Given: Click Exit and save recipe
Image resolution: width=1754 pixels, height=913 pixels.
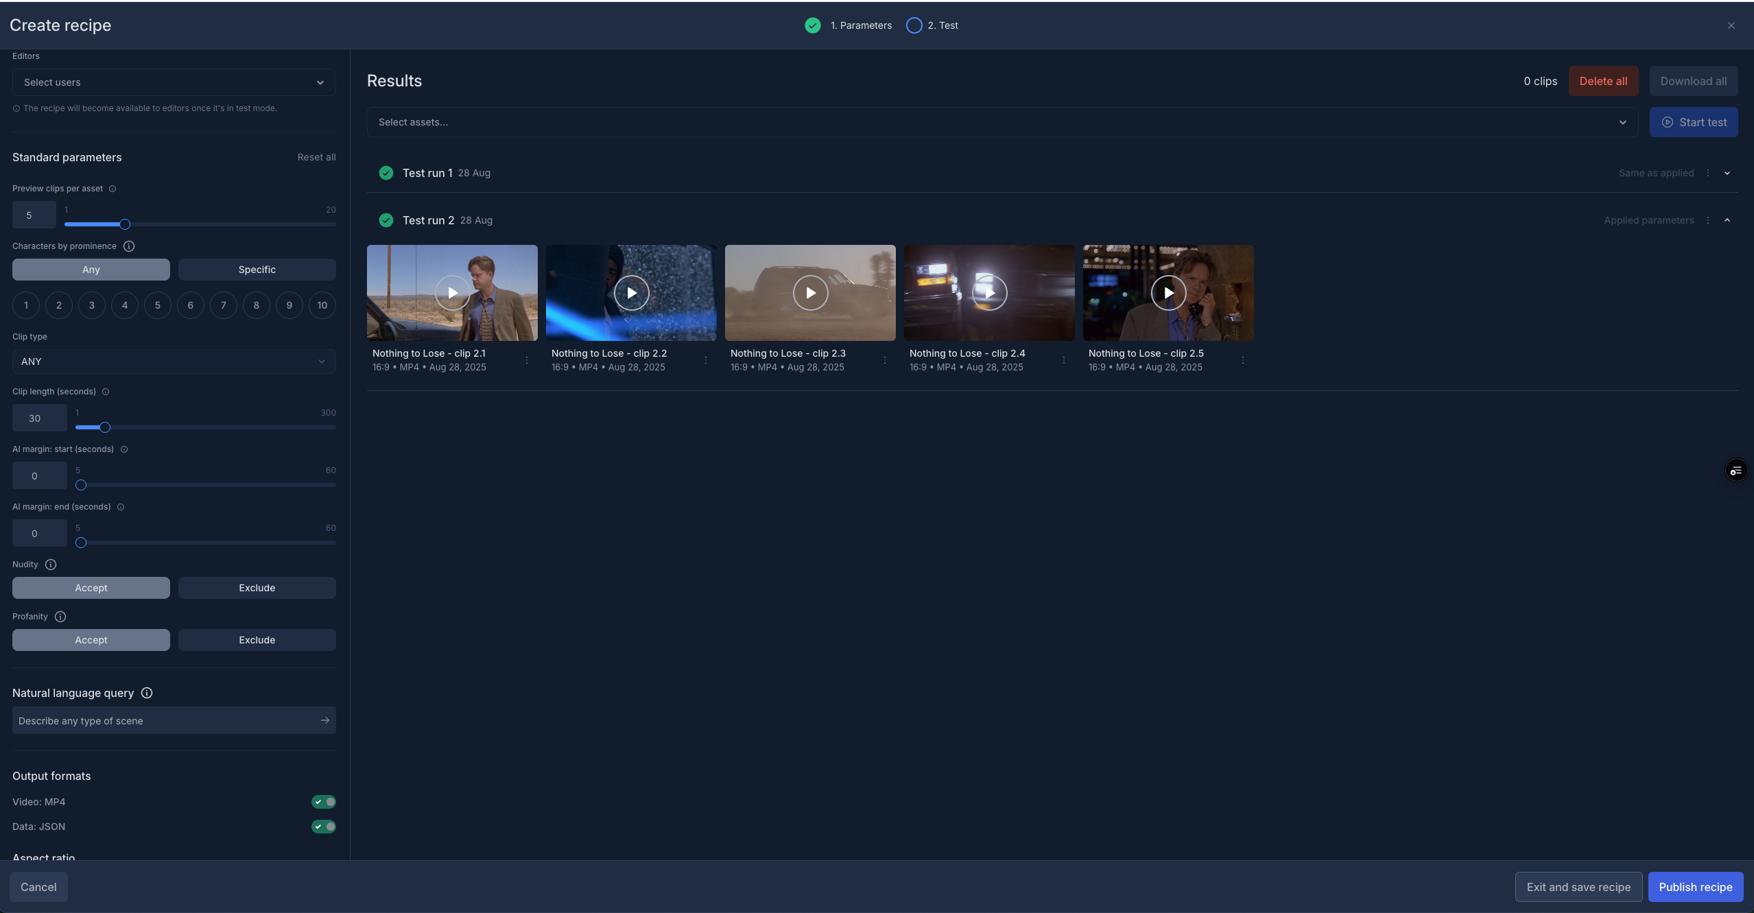Looking at the screenshot, I should [x=1578, y=887].
